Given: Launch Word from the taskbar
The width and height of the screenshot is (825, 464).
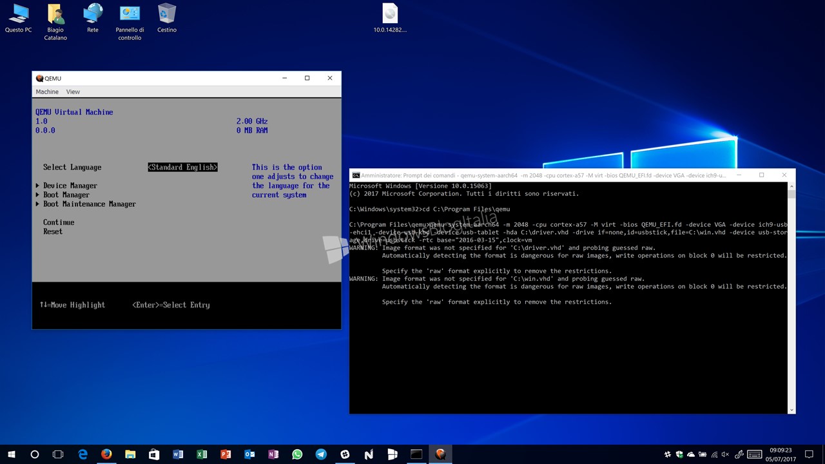Looking at the screenshot, I should click(x=178, y=454).
